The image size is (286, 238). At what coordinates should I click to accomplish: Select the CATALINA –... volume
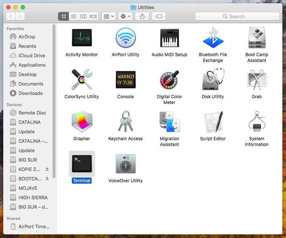tap(29, 141)
